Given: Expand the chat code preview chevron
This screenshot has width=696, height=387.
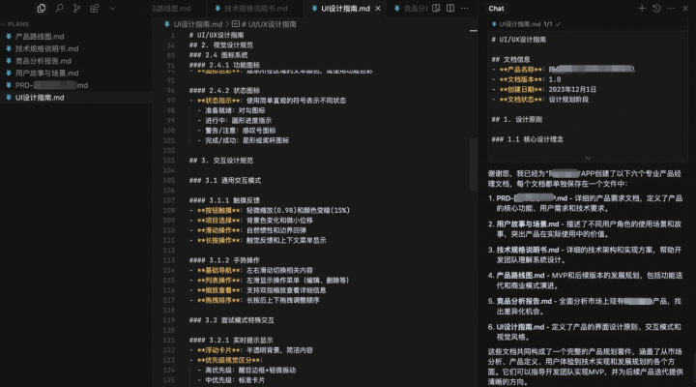Looking at the screenshot, I should pos(588,158).
